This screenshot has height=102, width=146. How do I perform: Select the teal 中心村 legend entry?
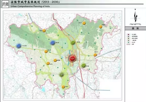[131, 42]
